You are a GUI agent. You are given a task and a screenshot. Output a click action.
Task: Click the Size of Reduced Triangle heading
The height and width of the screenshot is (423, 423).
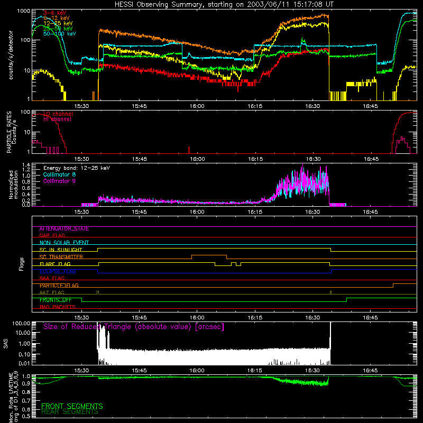click(134, 327)
